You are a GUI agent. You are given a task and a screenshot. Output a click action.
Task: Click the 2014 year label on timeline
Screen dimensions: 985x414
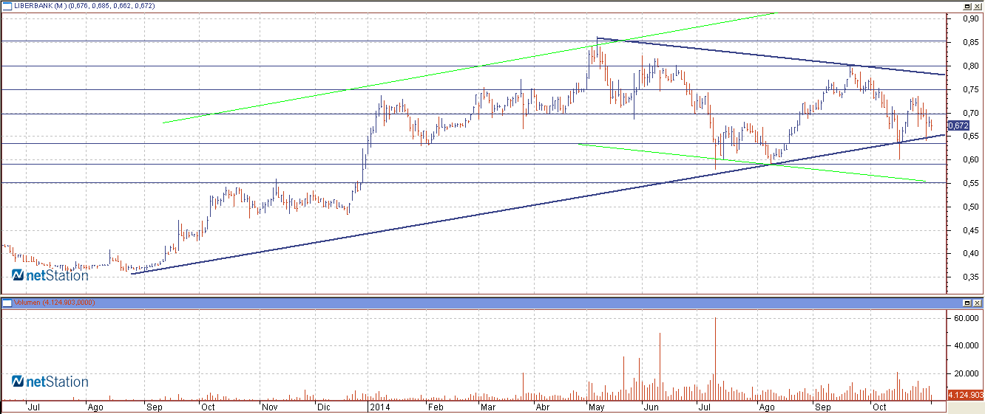(379, 407)
